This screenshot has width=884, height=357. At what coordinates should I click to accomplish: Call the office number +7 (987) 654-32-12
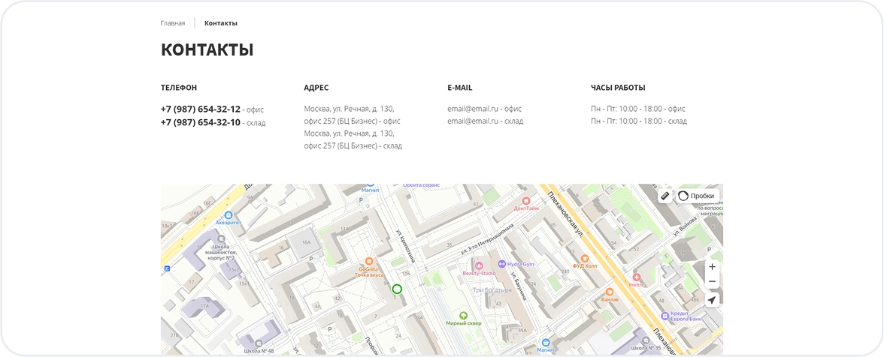point(201,109)
